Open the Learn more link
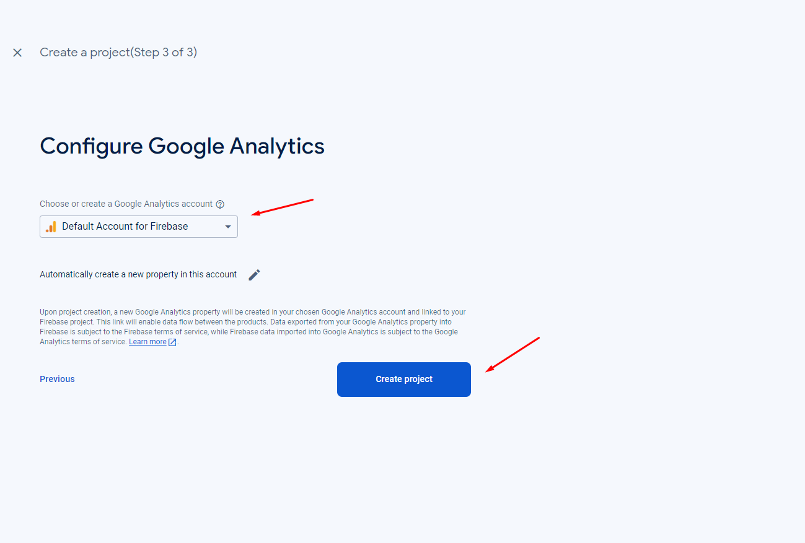This screenshot has height=543, width=805. (147, 342)
